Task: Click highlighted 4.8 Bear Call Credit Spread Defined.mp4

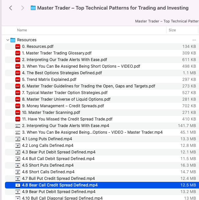Action: tap(60, 185)
